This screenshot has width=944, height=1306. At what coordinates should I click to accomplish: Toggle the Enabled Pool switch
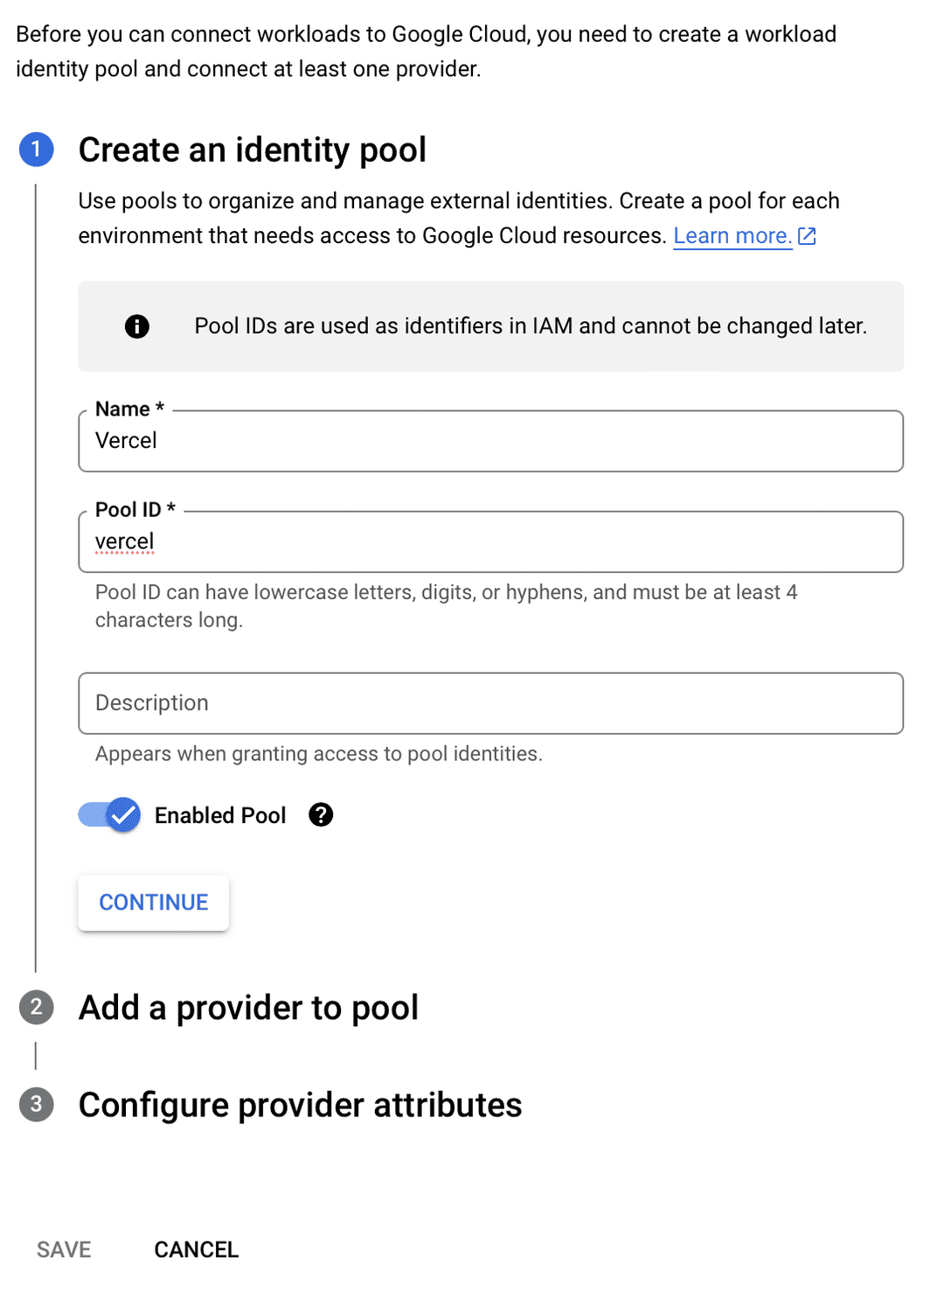[x=110, y=815]
